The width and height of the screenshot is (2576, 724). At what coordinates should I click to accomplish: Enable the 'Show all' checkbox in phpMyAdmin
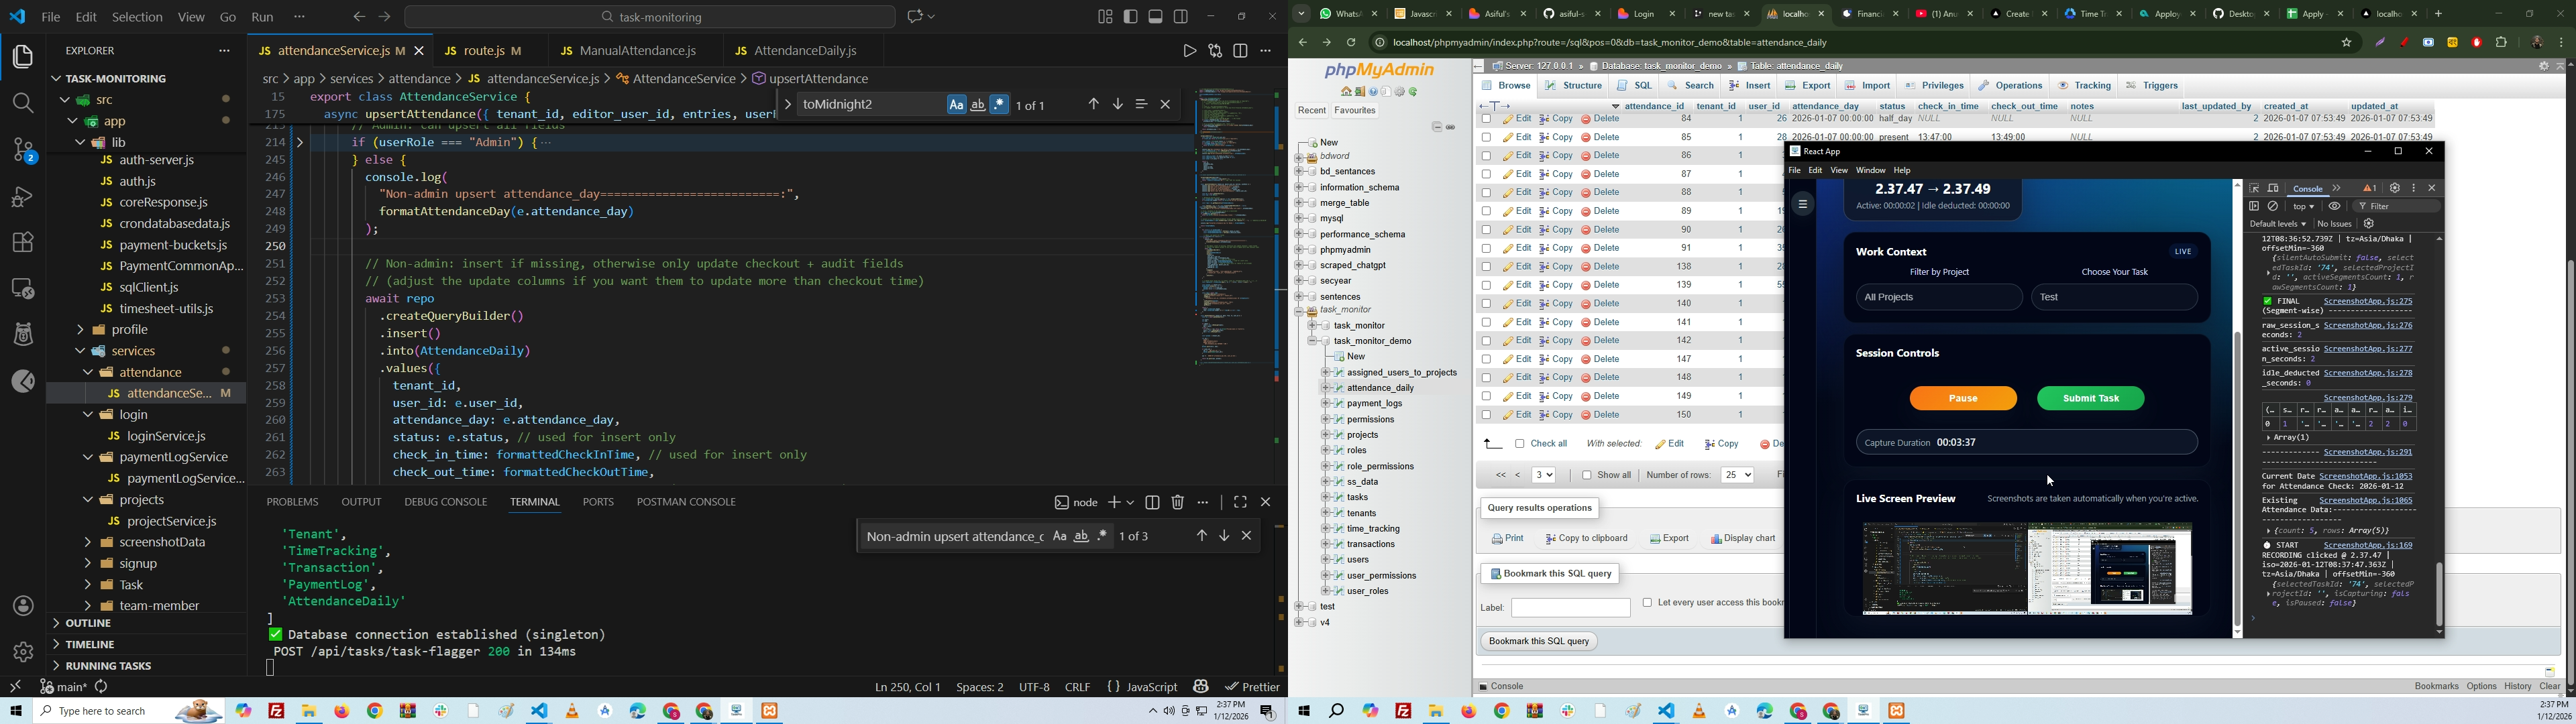click(x=1587, y=475)
